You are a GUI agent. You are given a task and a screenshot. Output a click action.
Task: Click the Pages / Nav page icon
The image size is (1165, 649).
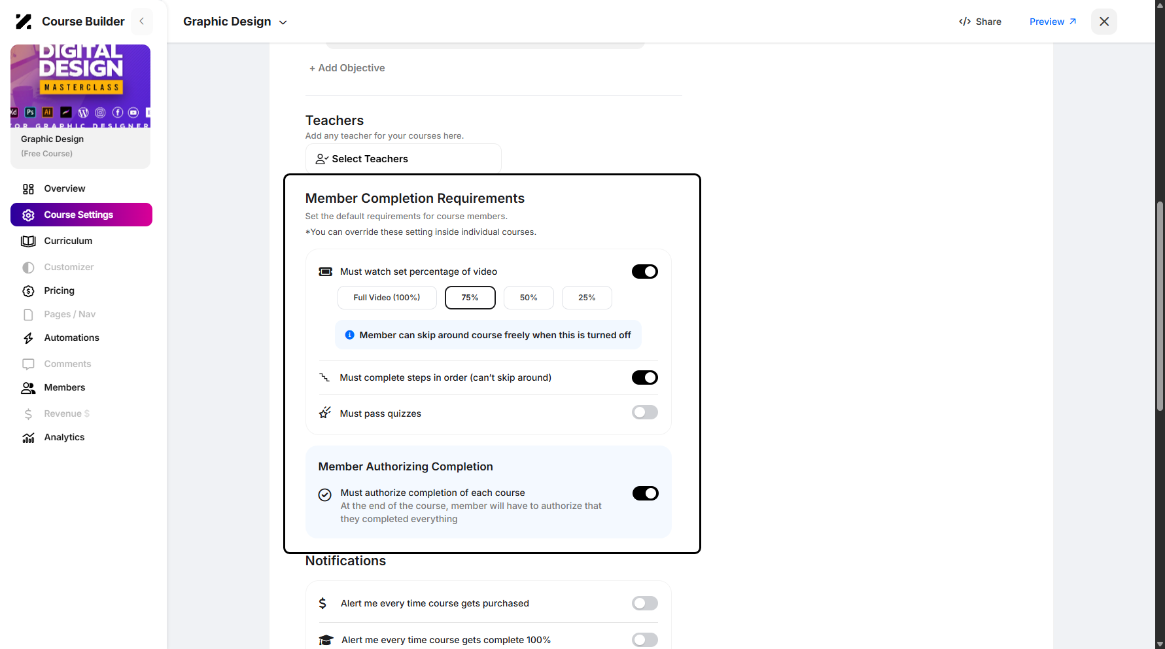point(28,315)
